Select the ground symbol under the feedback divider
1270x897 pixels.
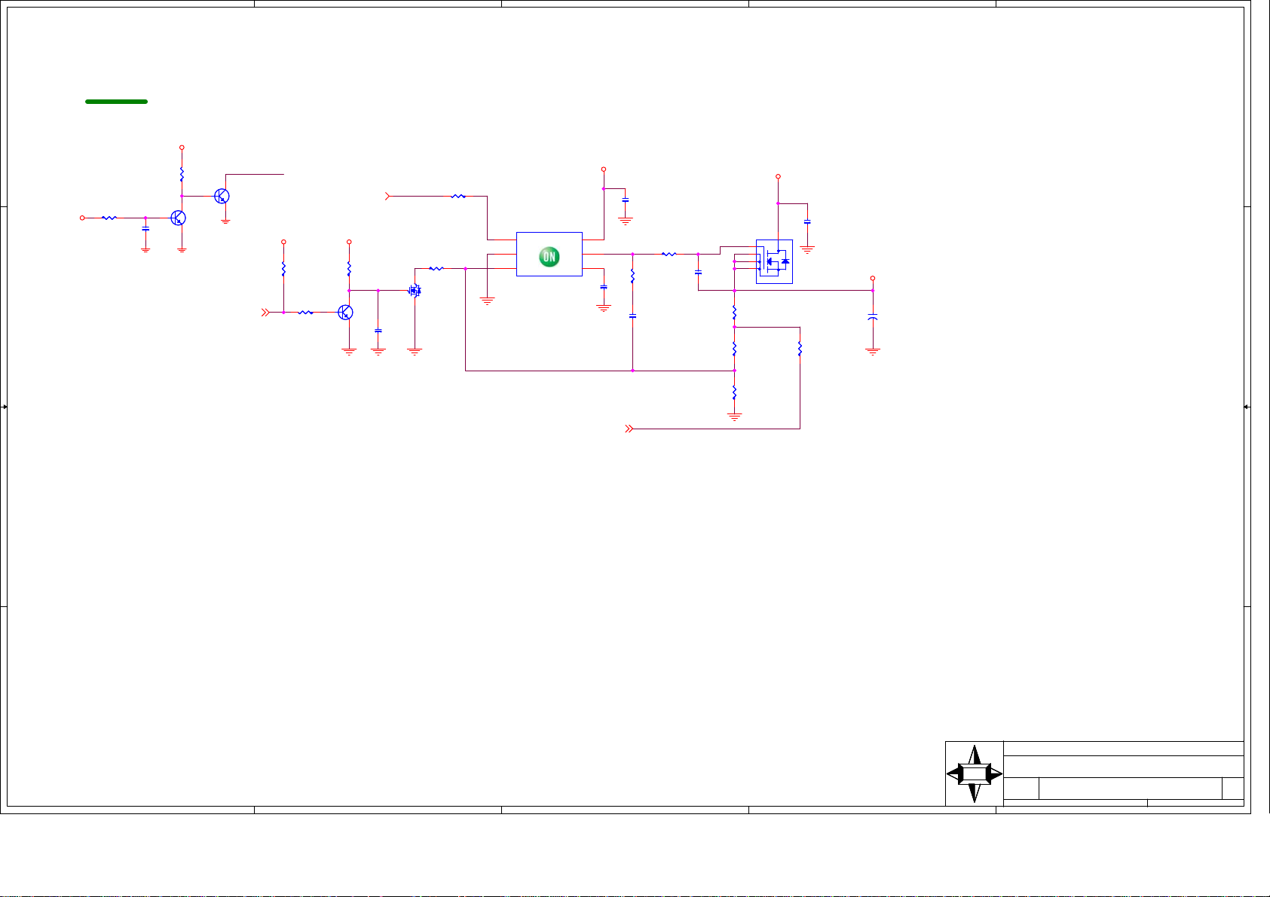pos(734,416)
